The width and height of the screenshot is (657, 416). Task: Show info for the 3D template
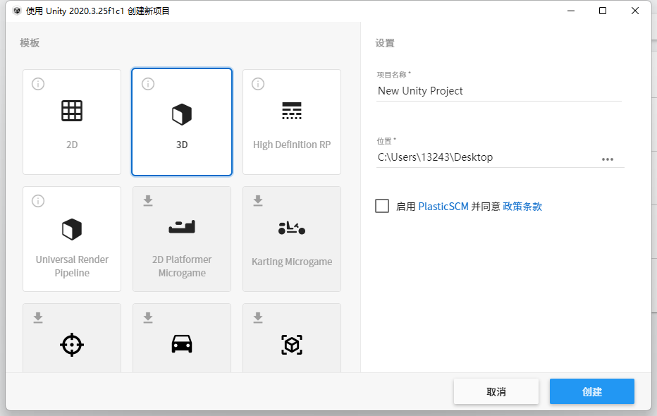coord(148,84)
